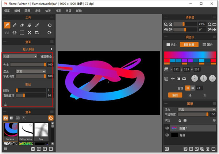Click the red gradient color swatch
Viewport: 219px width, 154px height.
pyautogui.click(x=167, y=61)
